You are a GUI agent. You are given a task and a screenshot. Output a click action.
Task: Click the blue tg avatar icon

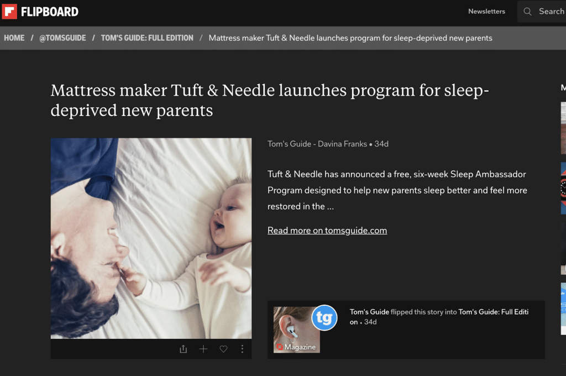[x=324, y=318]
